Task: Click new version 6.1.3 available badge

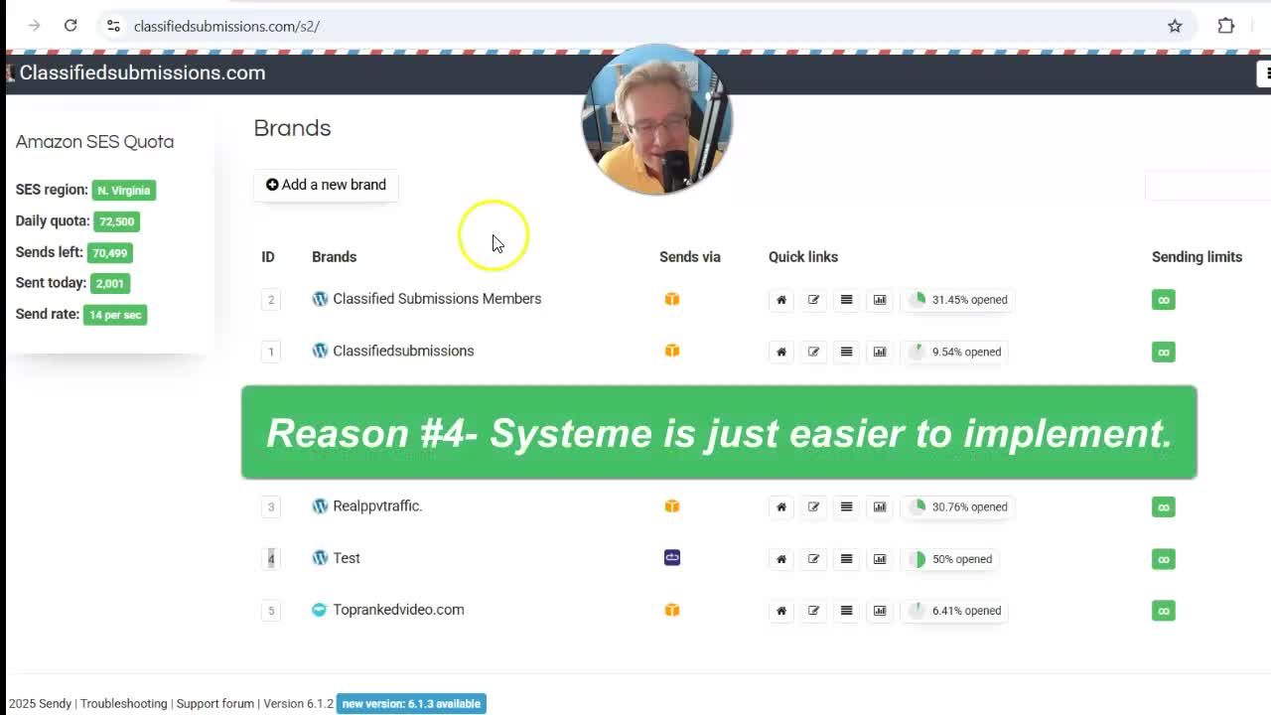Action: point(411,703)
